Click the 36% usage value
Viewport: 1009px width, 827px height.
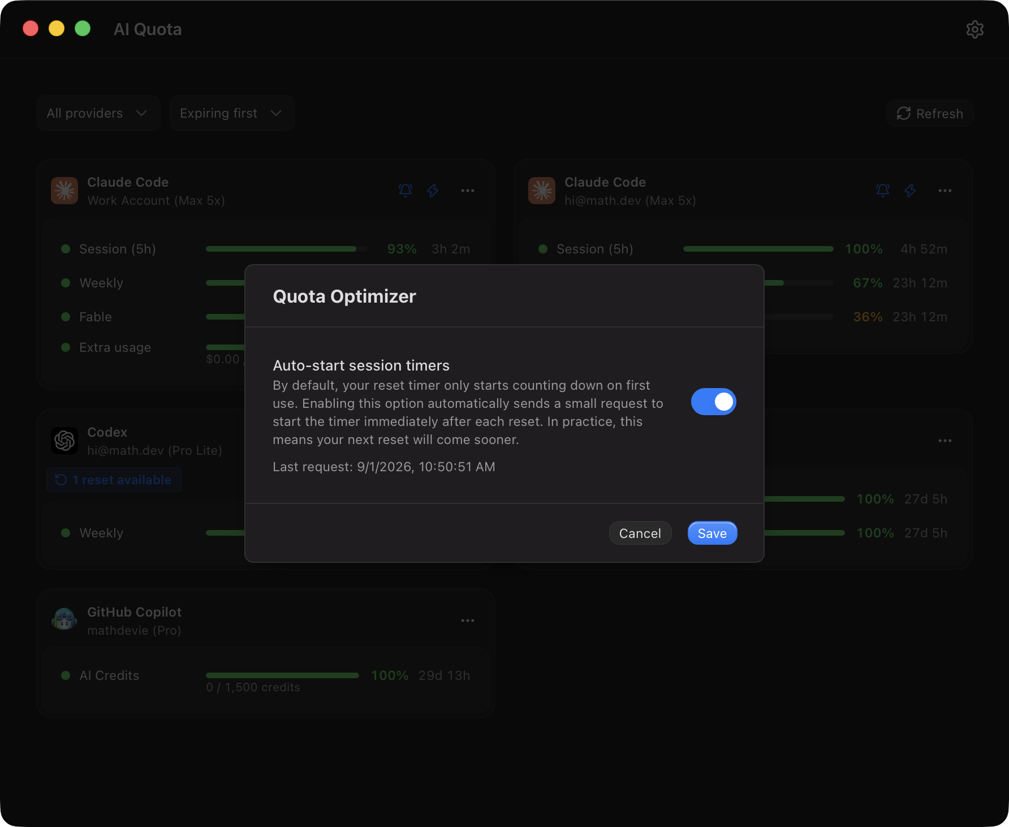(868, 317)
